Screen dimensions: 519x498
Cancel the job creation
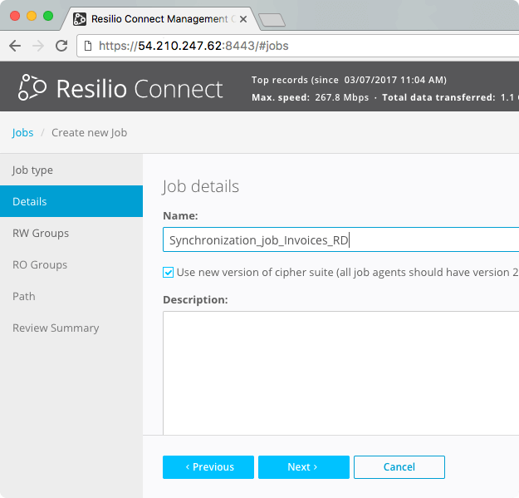[399, 467]
